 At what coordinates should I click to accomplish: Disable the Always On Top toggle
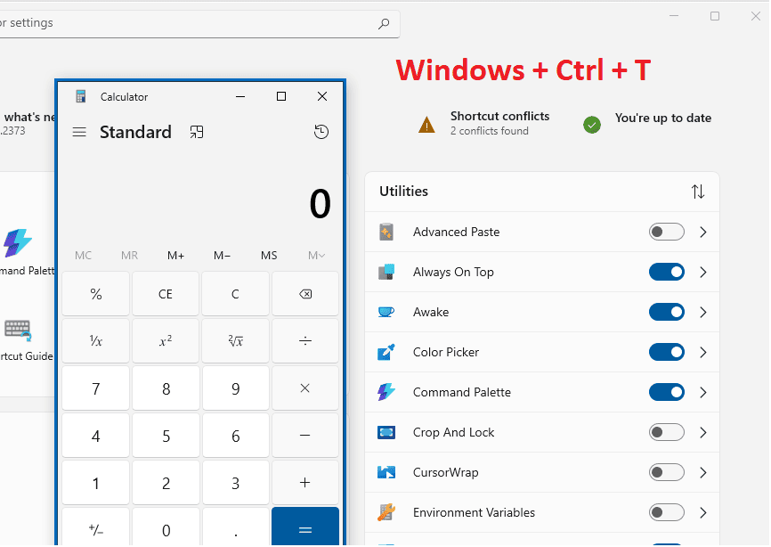coord(666,272)
